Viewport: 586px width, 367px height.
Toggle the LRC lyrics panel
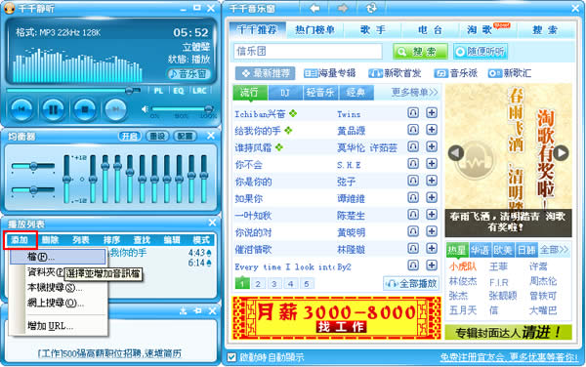(199, 91)
